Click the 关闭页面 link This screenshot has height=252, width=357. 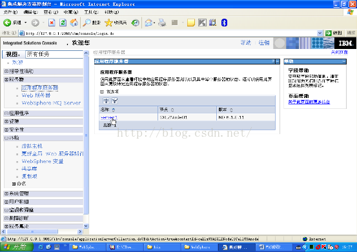pos(339,52)
